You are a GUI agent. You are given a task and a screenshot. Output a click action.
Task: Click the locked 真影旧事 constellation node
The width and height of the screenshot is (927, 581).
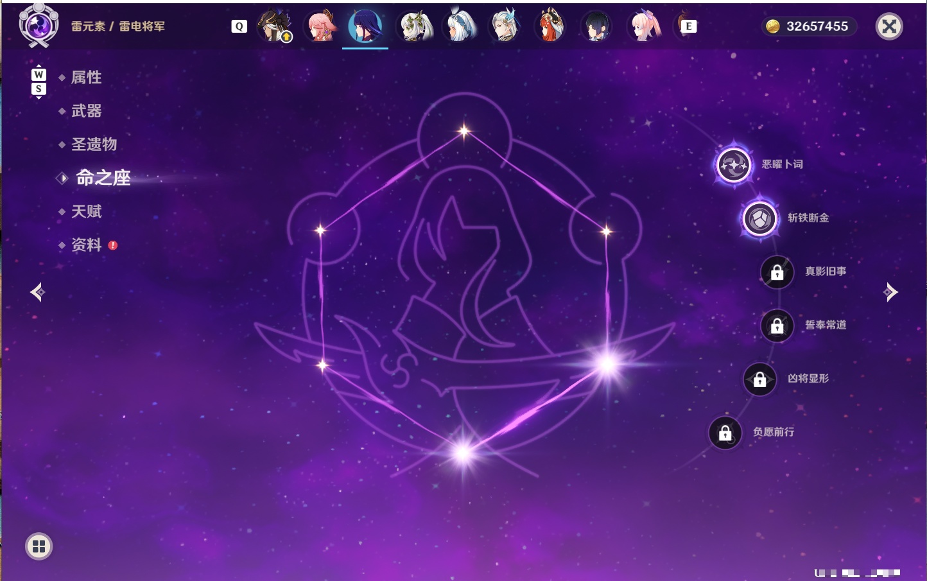point(777,272)
